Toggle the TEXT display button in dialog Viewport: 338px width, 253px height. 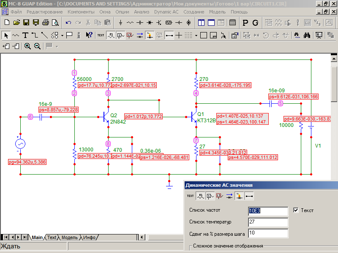click(x=191, y=196)
